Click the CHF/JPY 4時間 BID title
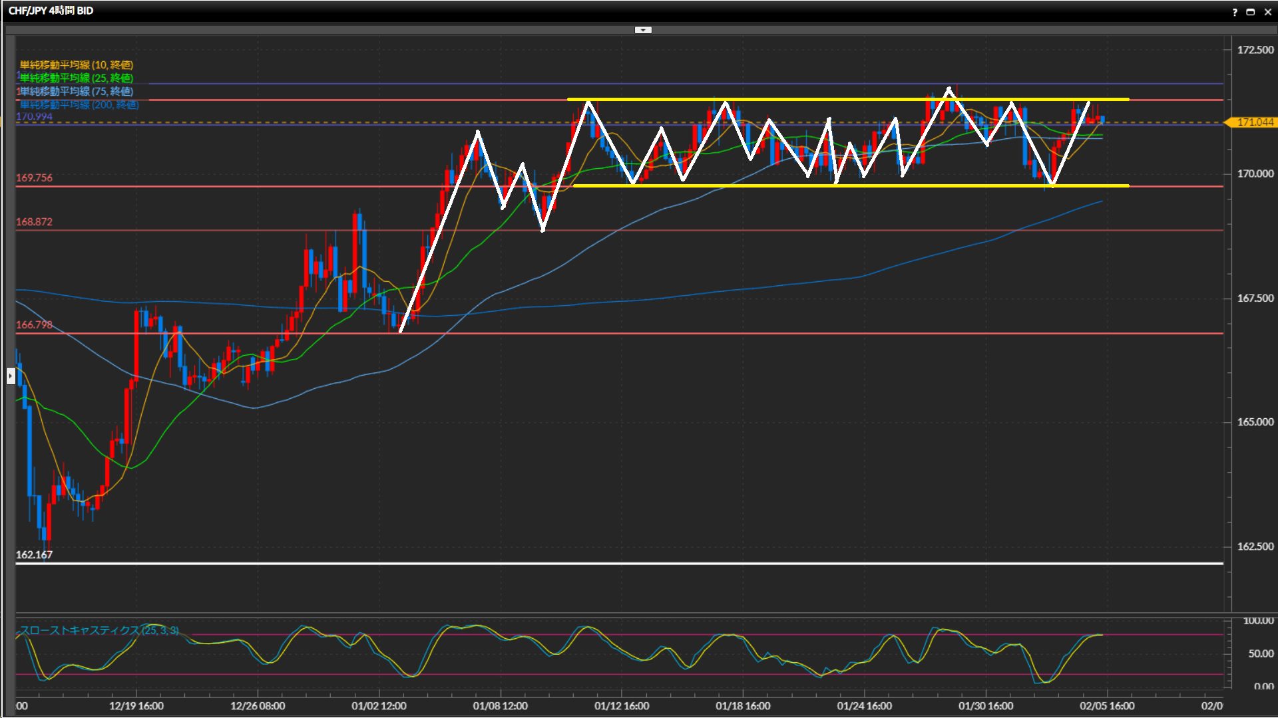1278x718 pixels. 51,11
